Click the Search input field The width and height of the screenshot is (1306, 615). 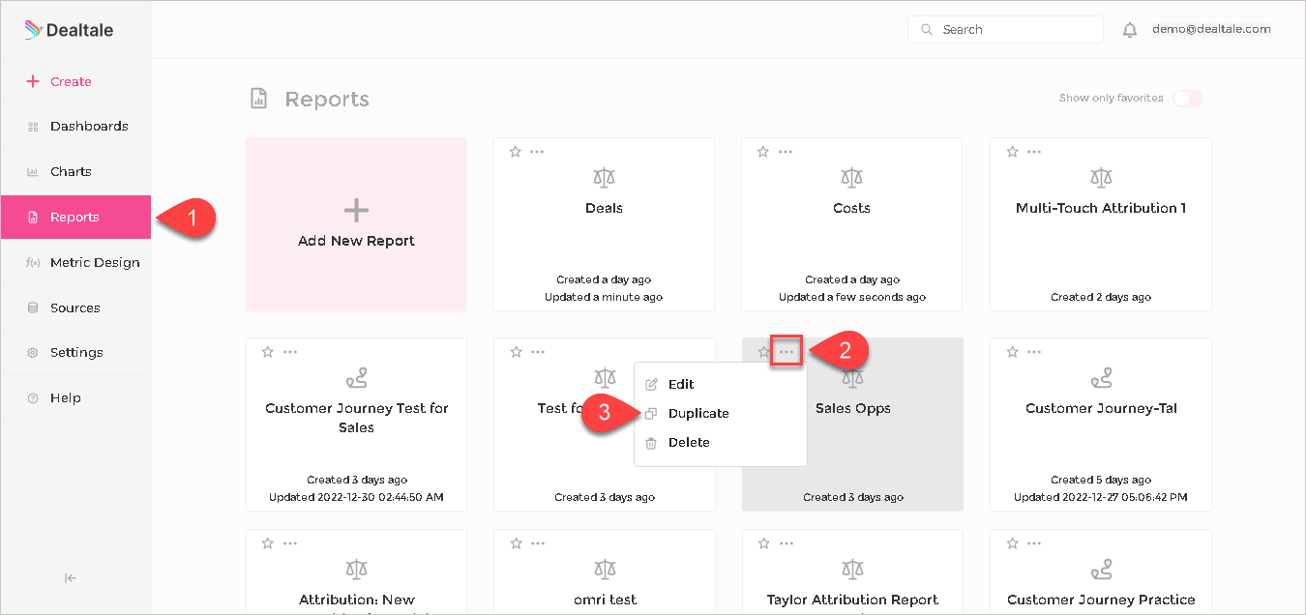pyautogui.click(x=1005, y=30)
